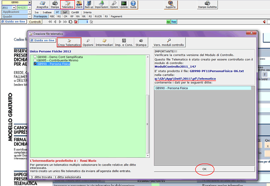Screen dimensions: 270x186
Task: Open the Intento tab
Action: (87, 12)
